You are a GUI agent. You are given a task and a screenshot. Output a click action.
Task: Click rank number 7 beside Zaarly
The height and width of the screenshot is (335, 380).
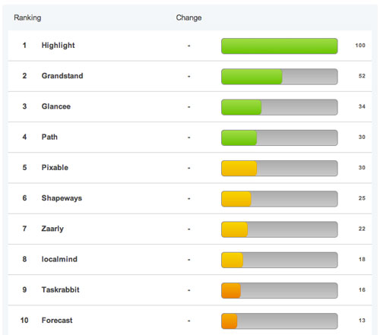24,229
